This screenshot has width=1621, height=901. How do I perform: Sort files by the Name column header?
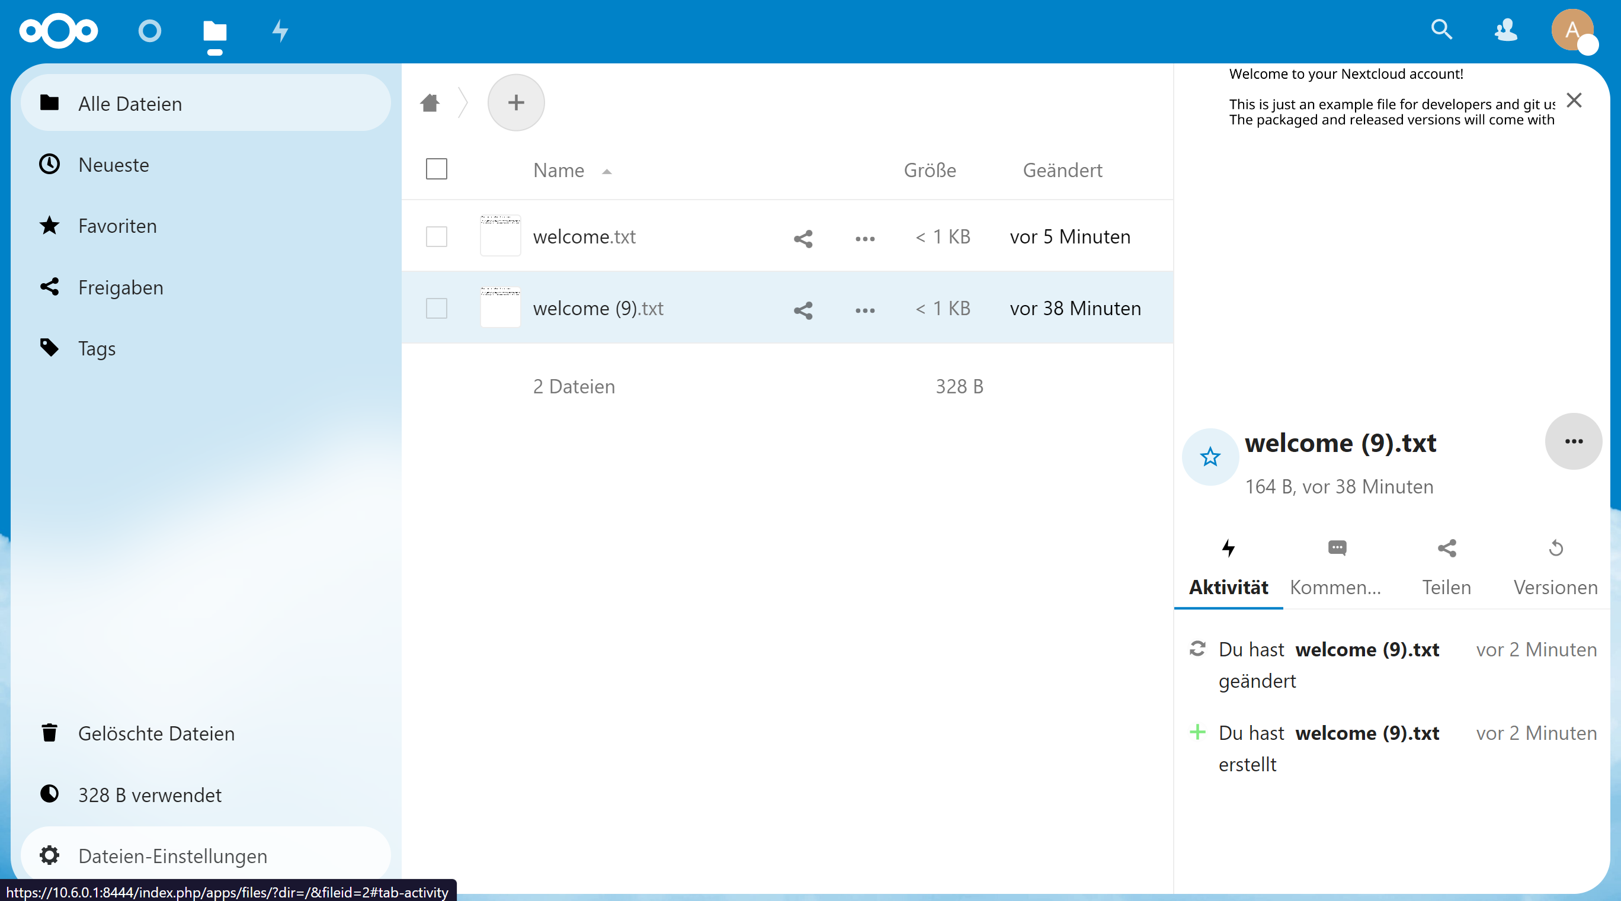(x=559, y=171)
